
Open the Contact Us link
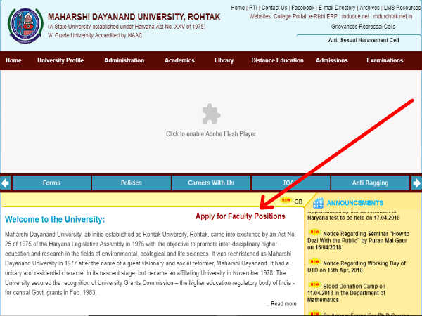(x=274, y=8)
